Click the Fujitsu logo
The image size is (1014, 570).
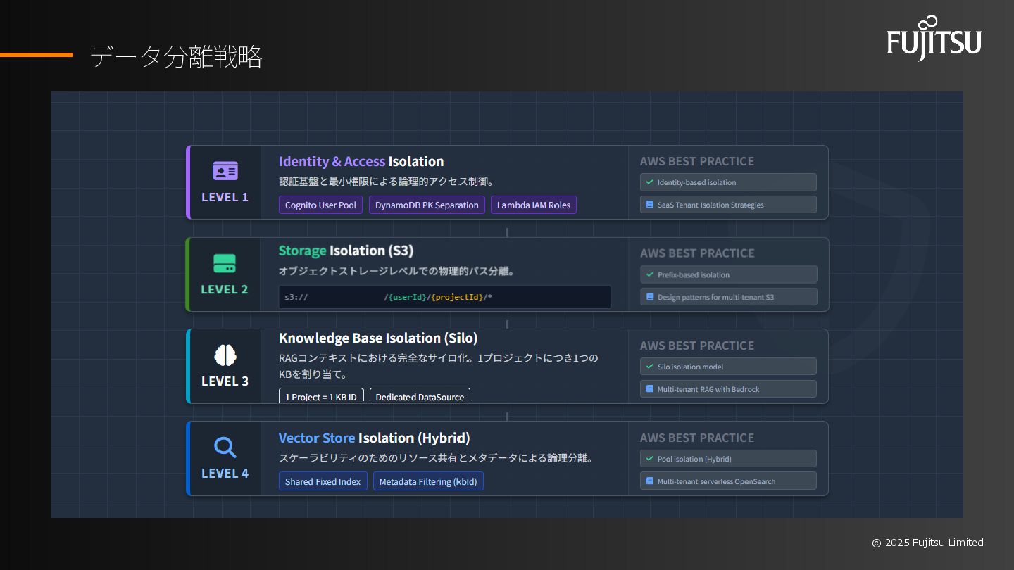pyautogui.click(x=934, y=38)
